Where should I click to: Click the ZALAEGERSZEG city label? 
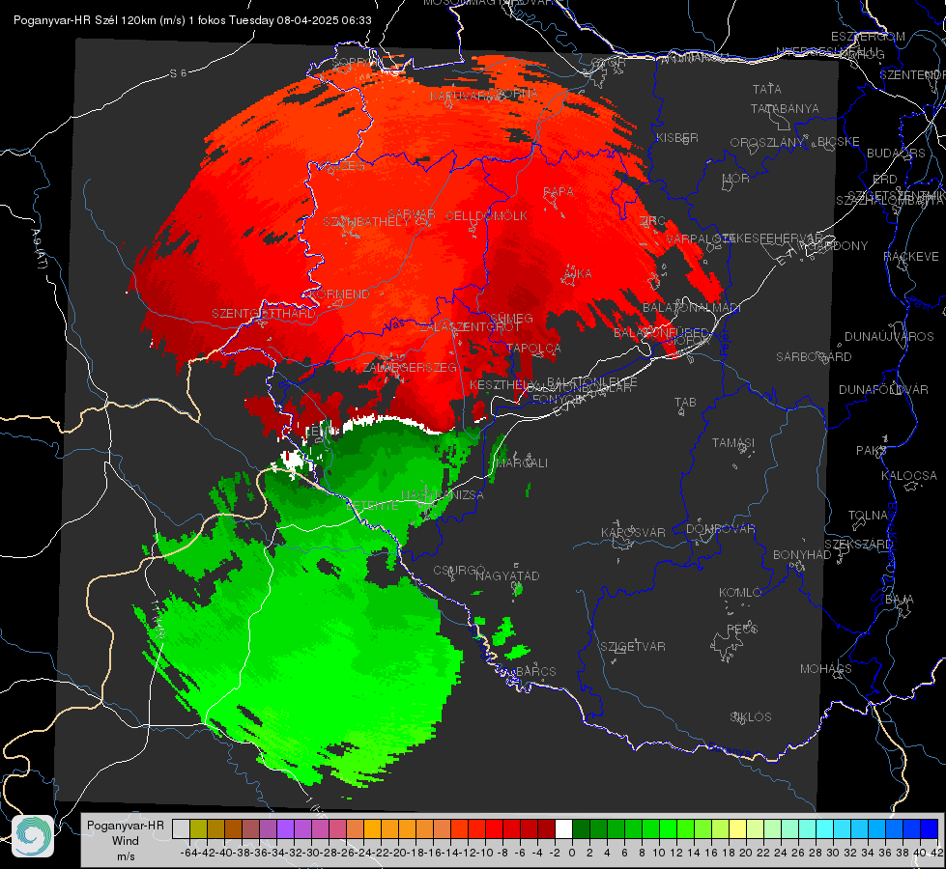coord(410,367)
